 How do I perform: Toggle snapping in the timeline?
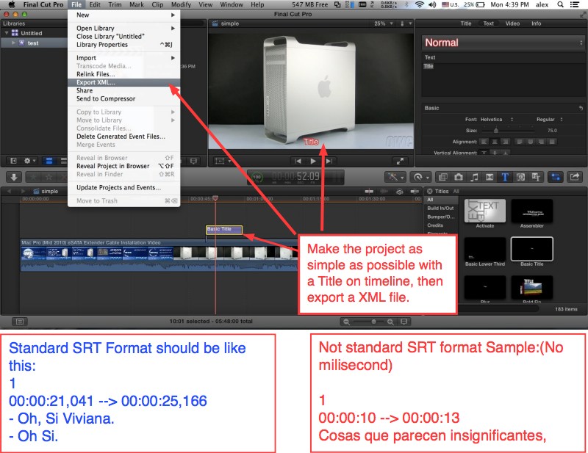(x=415, y=192)
